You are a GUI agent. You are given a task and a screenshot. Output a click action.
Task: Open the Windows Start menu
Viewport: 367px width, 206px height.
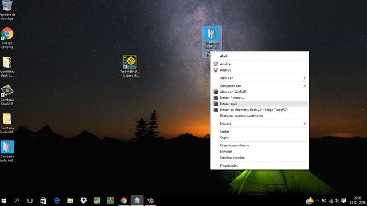[x=4, y=201]
